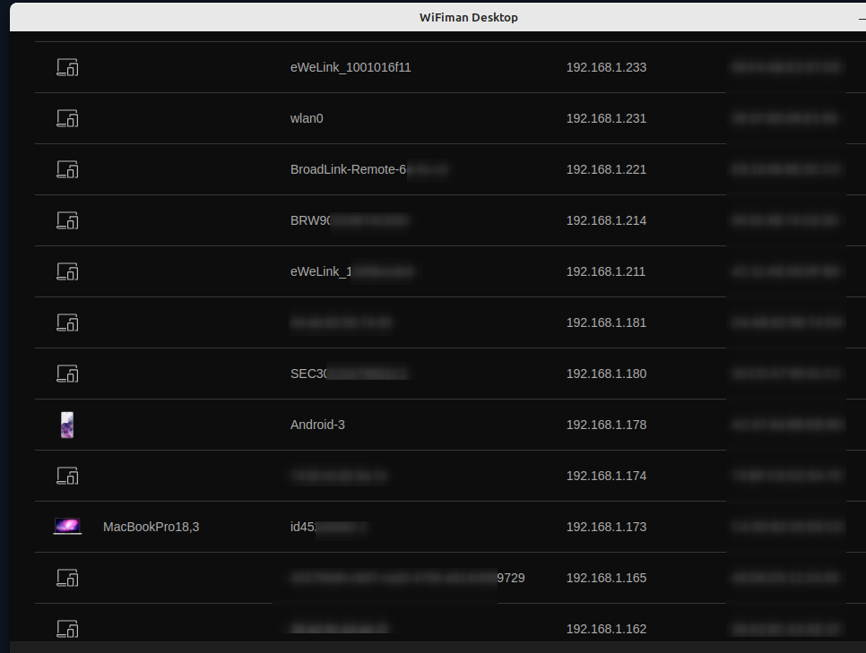Click the WiFiman Desktop title bar
The height and width of the screenshot is (653, 866).
(x=438, y=17)
